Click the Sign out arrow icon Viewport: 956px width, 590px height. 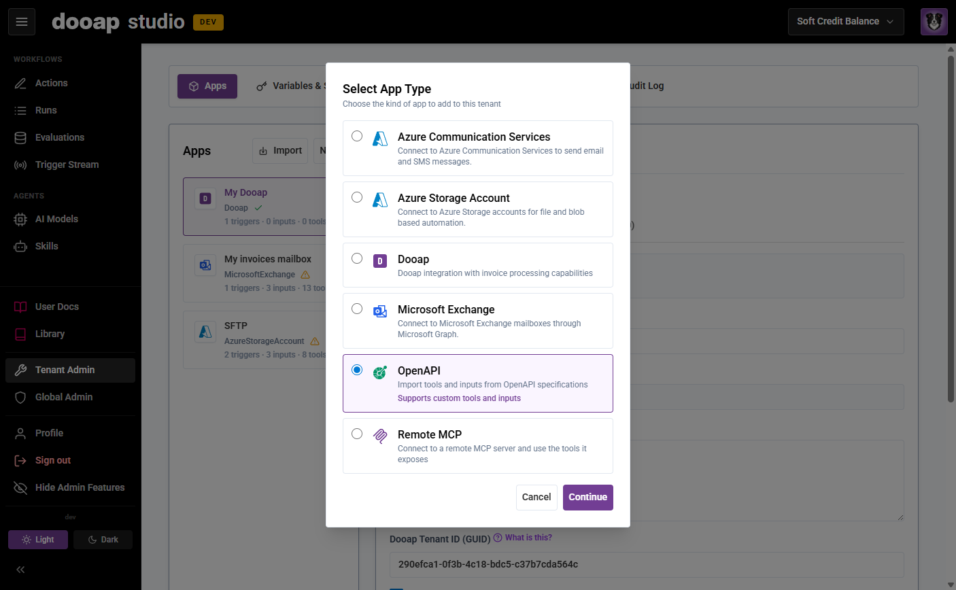click(x=20, y=460)
